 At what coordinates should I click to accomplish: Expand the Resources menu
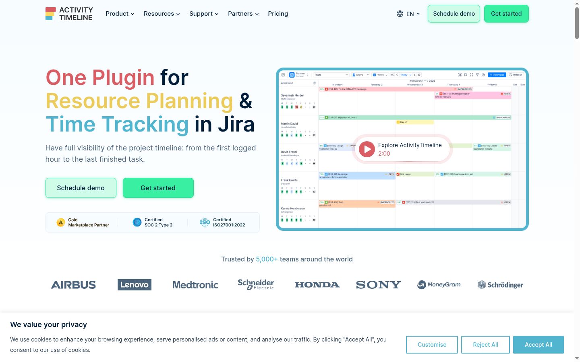[162, 14]
